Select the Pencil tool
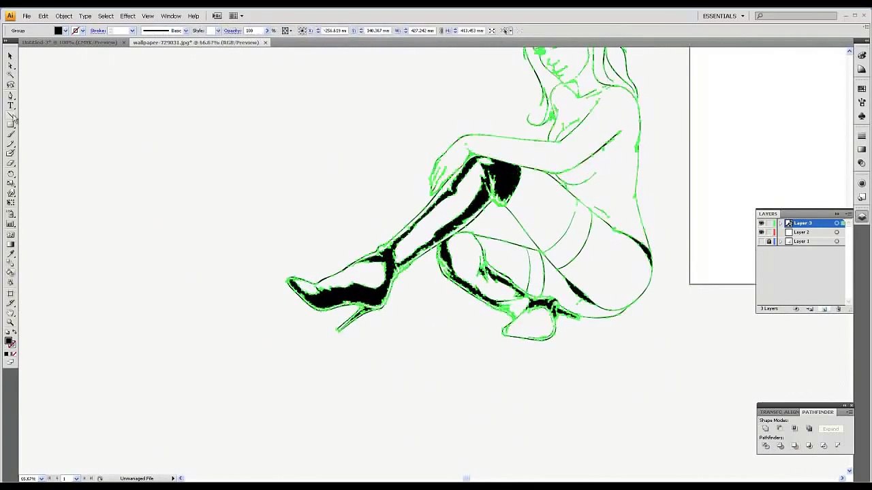Viewport: 872px width, 490px height. 10,144
